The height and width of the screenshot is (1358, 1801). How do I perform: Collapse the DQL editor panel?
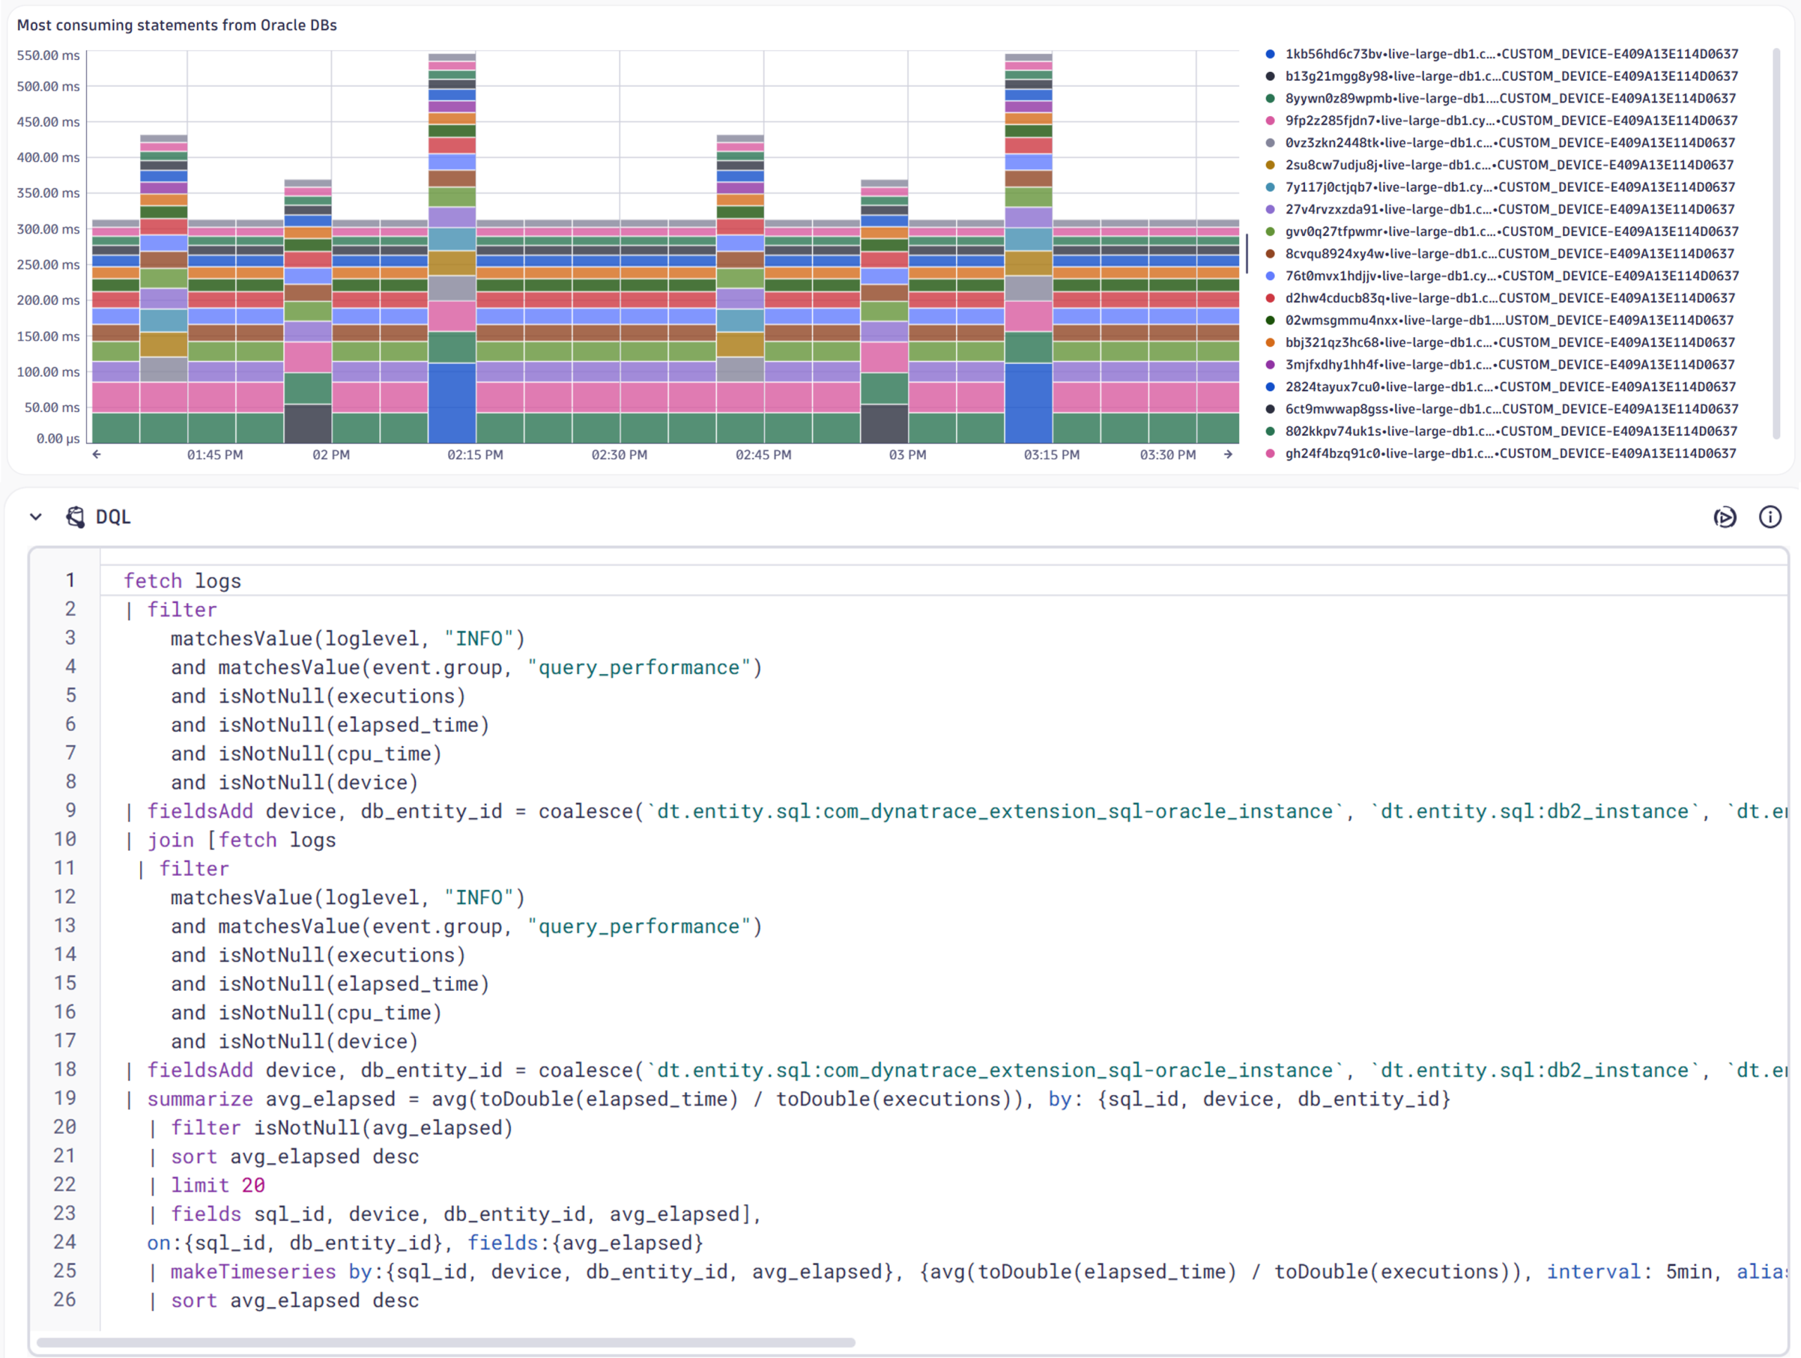[36, 516]
